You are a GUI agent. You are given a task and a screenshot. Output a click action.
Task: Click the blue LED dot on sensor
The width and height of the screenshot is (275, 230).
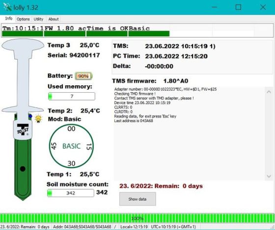pyautogui.click(x=30, y=116)
